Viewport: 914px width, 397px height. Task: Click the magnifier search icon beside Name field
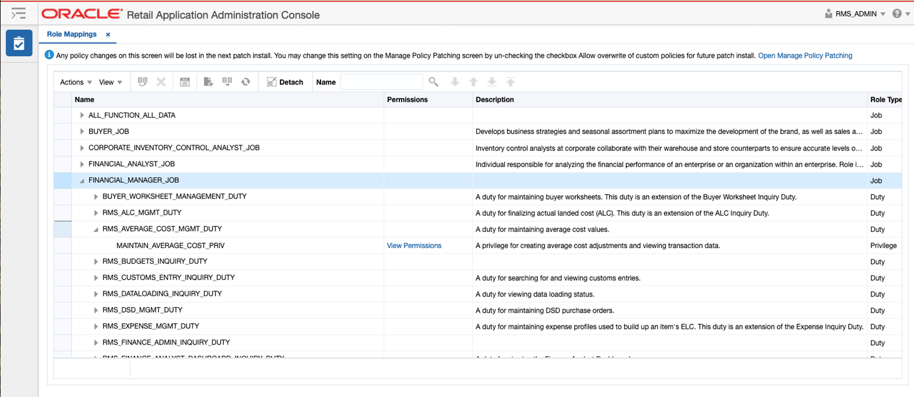point(434,82)
